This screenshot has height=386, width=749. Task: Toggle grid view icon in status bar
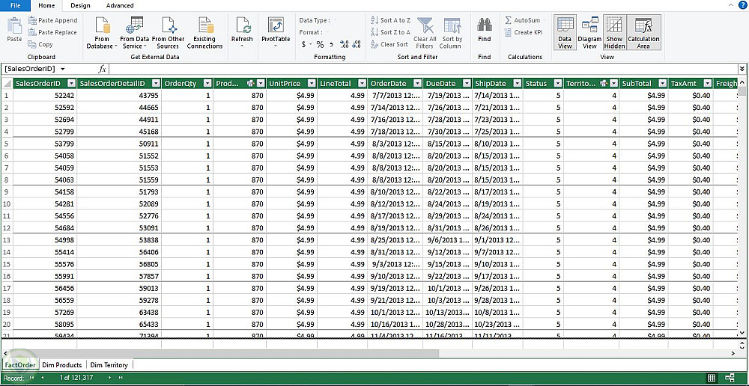tap(712, 378)
